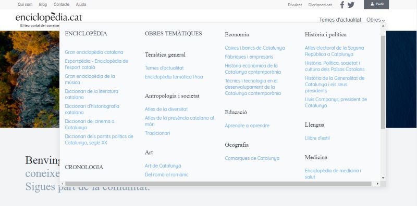
Task: Visit the Diccionari.cat link
Action: [320, 5]
